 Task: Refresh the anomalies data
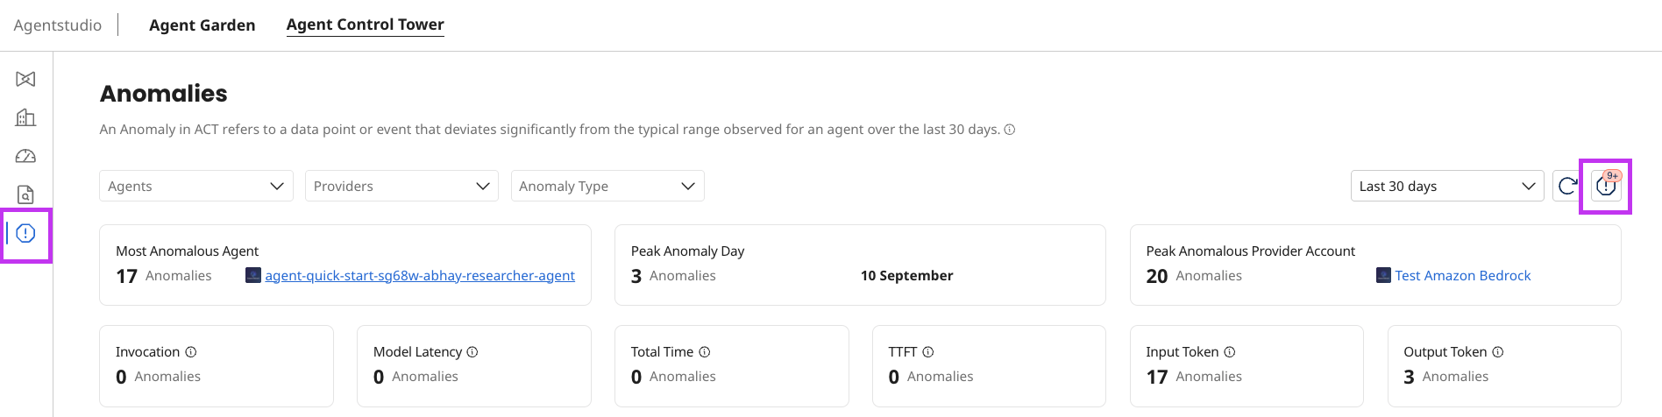pyautogui.click(x=1567, y=186)
